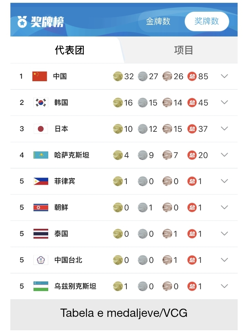
Task: Expand Thailand's medal details chevron
Action: (225, 234)
